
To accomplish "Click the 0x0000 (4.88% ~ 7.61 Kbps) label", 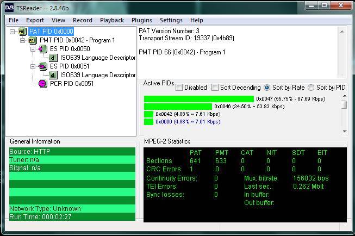I will (x=188, y=122).
